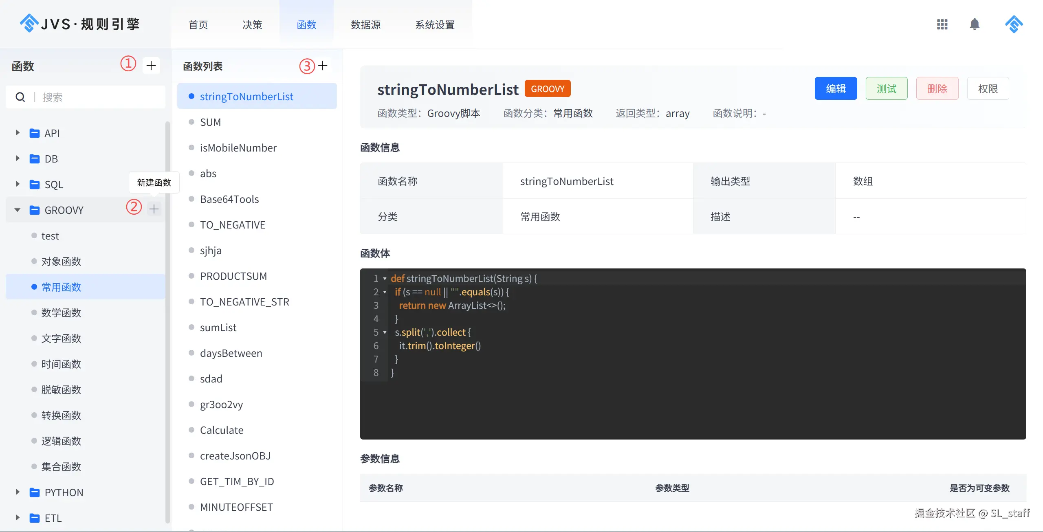Select the GET_TIM_BY_ID function
Image resolution: width=1043 pixels, height=532 pixels.
(x=257, y=481)
